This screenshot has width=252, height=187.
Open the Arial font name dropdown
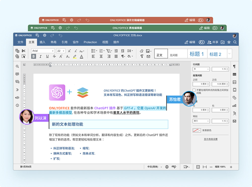point(43,51)
